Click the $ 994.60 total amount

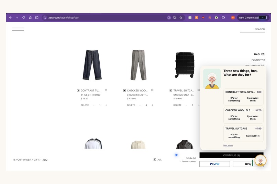[x=191, y=158]
